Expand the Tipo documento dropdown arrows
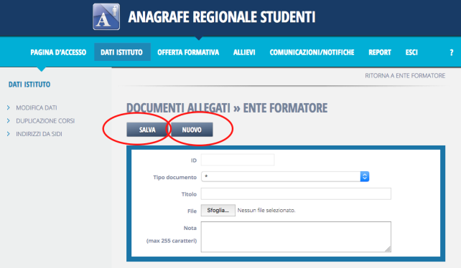 [x=365, y=176]
